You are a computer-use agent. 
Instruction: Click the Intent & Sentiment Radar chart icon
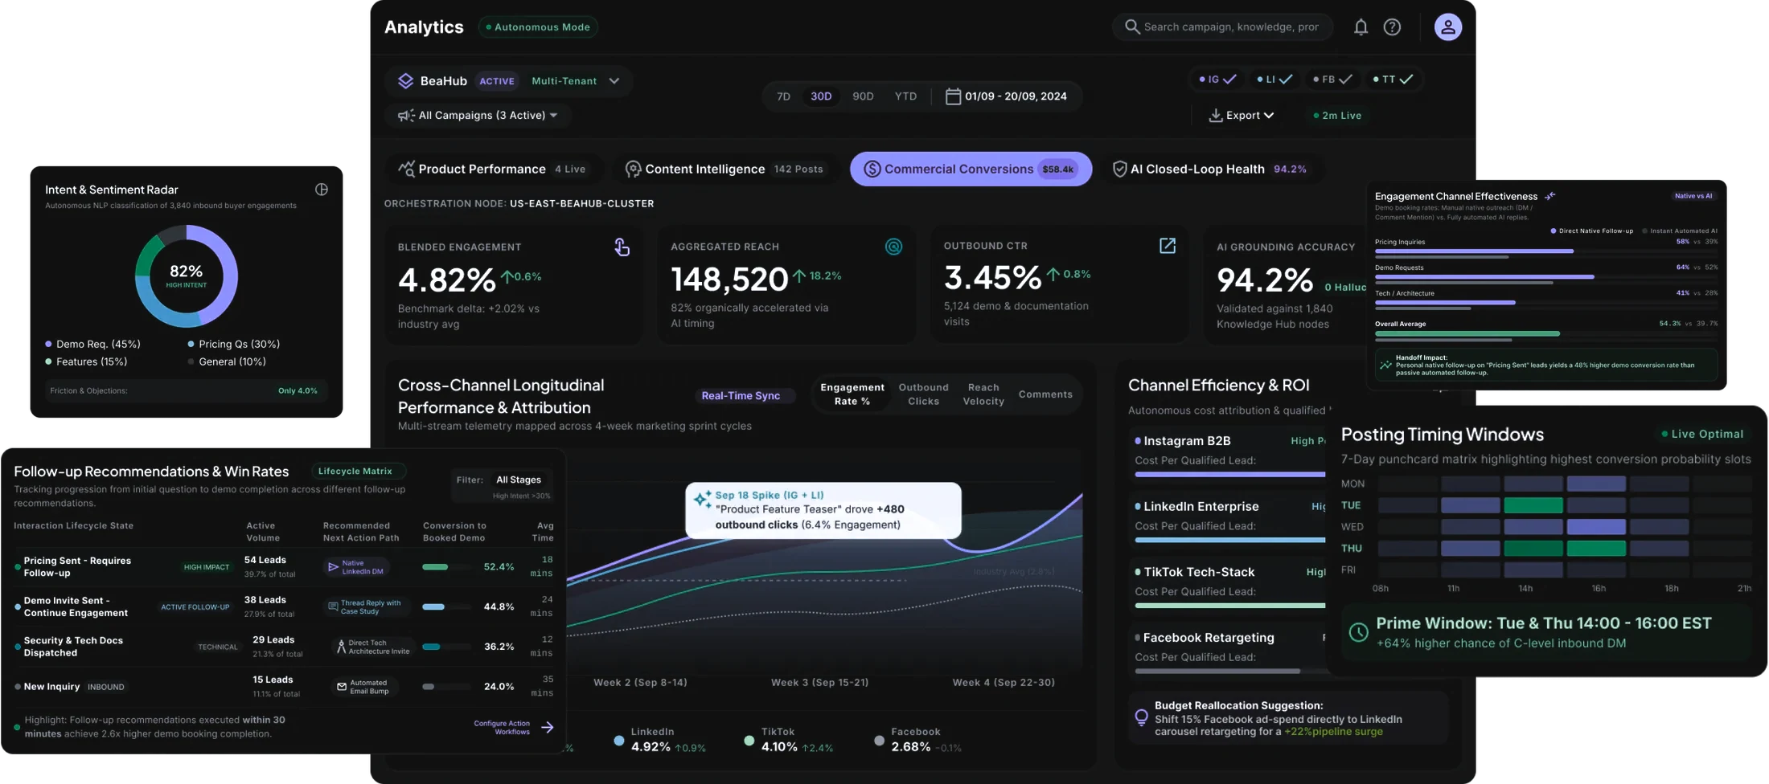click(322, 190)
